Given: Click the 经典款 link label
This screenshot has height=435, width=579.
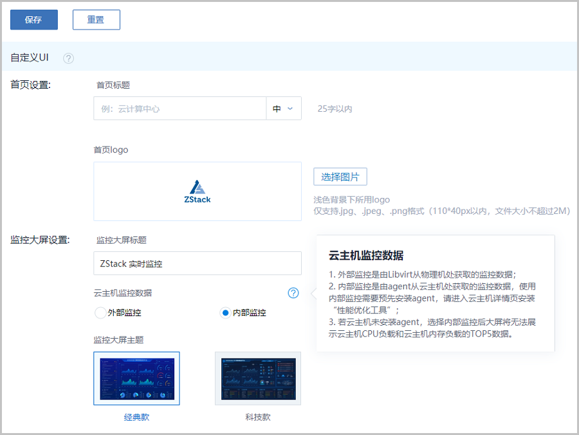Looking at the screenshot, I should 136,416.
